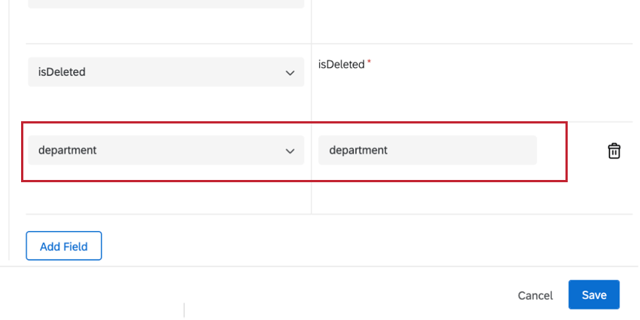
Task: Click the red required asterisk by isDeleted
Action: (x=369, y=62)
